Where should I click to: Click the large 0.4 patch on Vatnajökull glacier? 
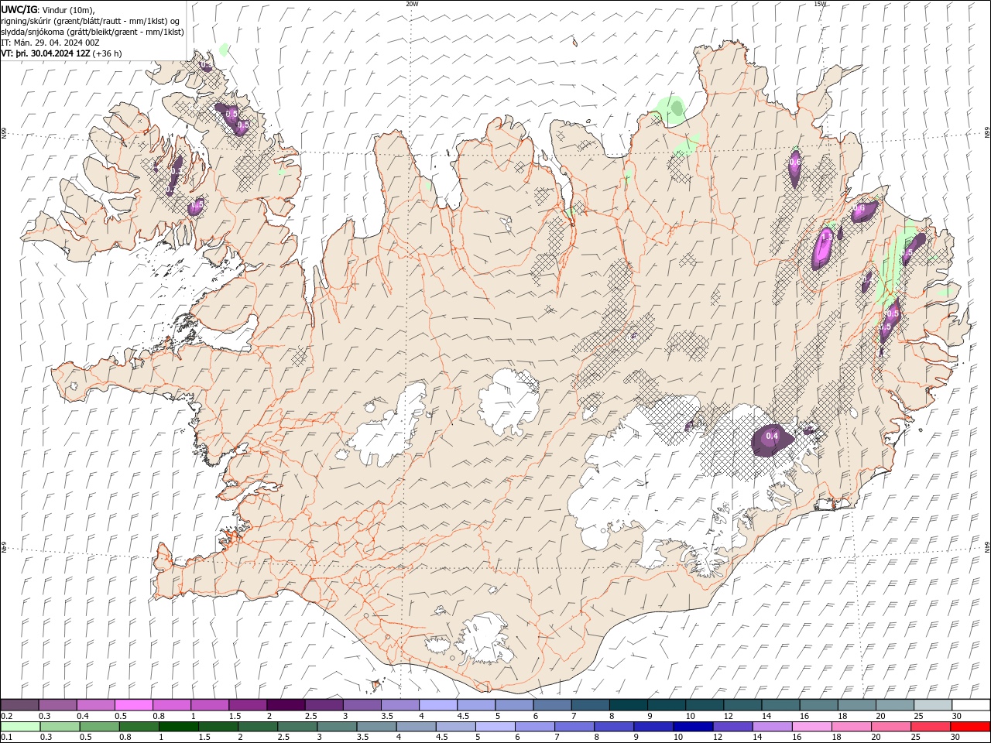click(771, 440)
